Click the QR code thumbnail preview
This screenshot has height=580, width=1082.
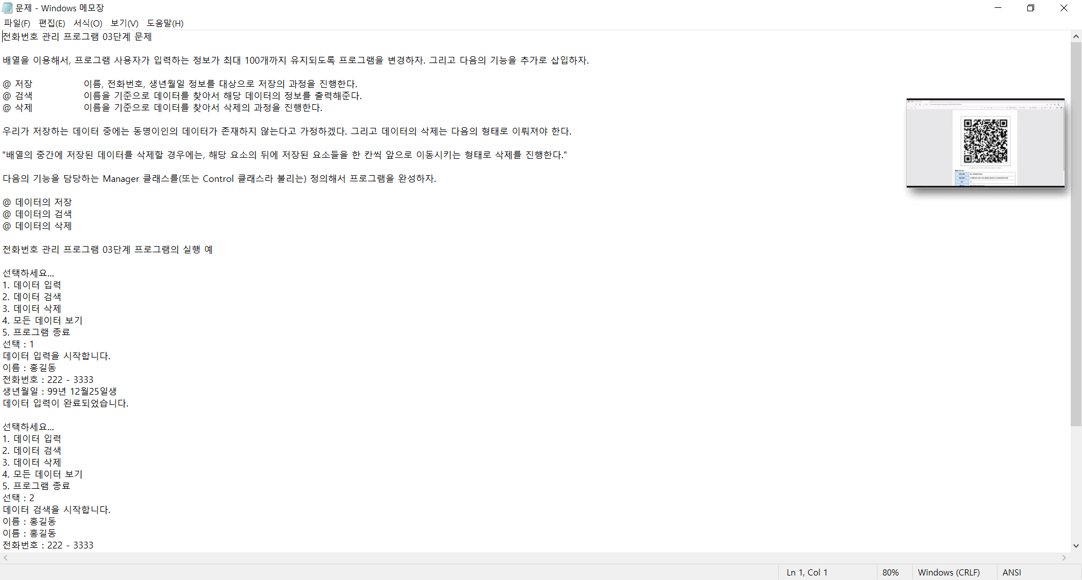click(x=985, y=143)
